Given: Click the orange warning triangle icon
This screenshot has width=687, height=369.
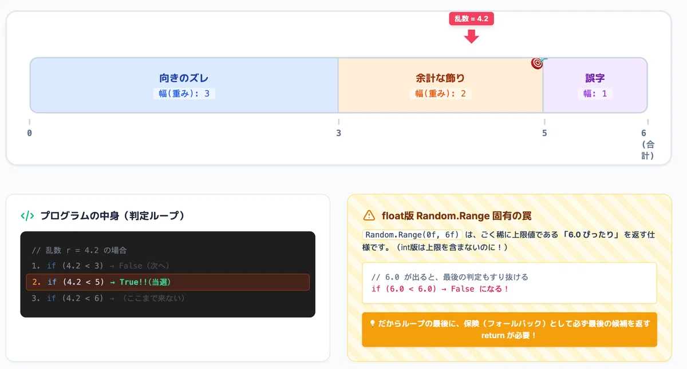Looking at the screenshot, I should click(369, 216).
